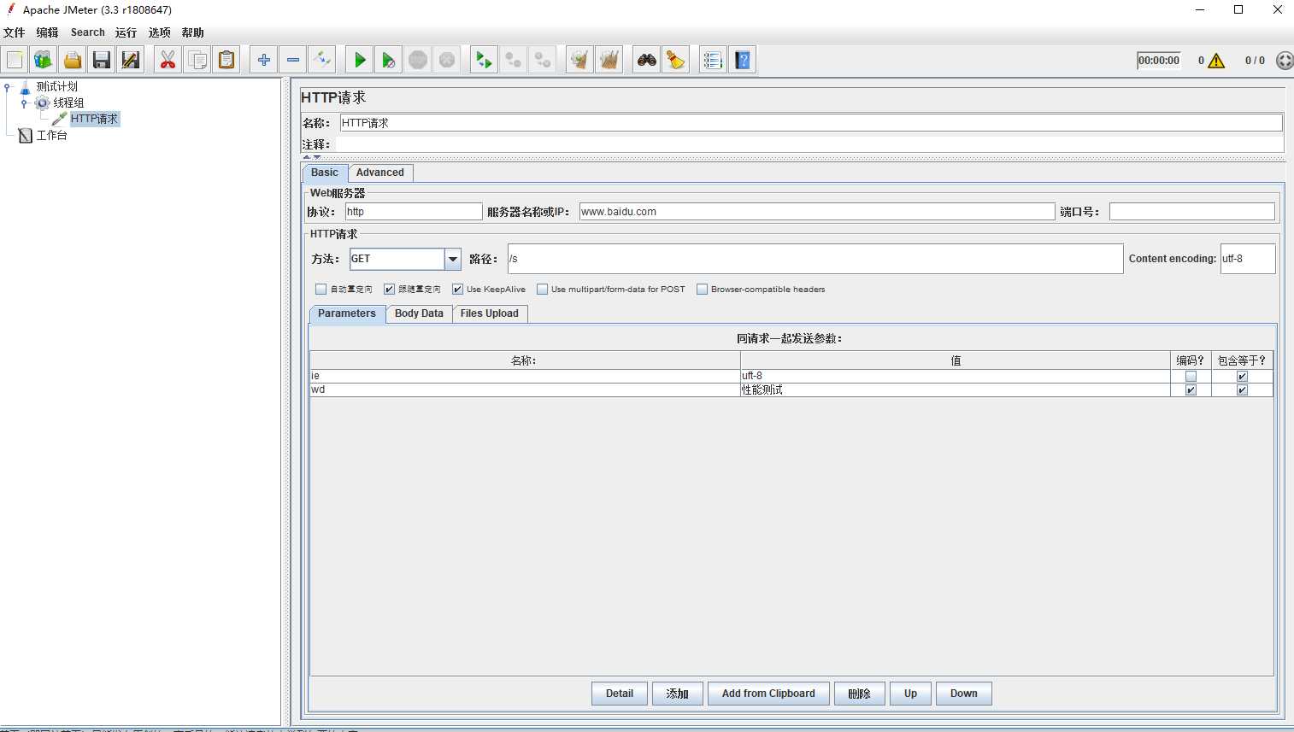Click Add from Clipboard button
Screen dimensions: 1294x732
tap(768, 694)
